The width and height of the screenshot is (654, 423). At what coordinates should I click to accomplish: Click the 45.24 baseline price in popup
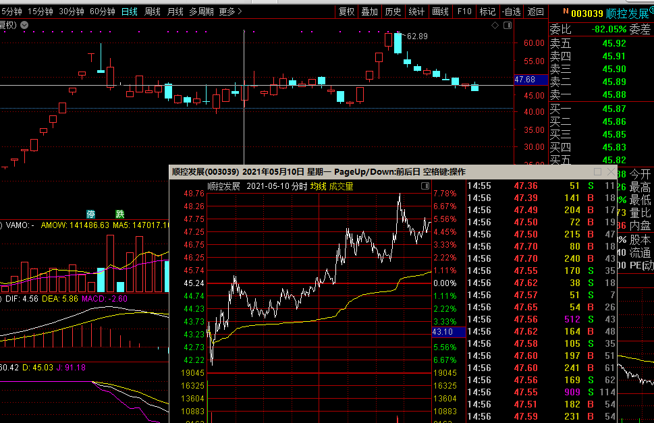(194, 283)
